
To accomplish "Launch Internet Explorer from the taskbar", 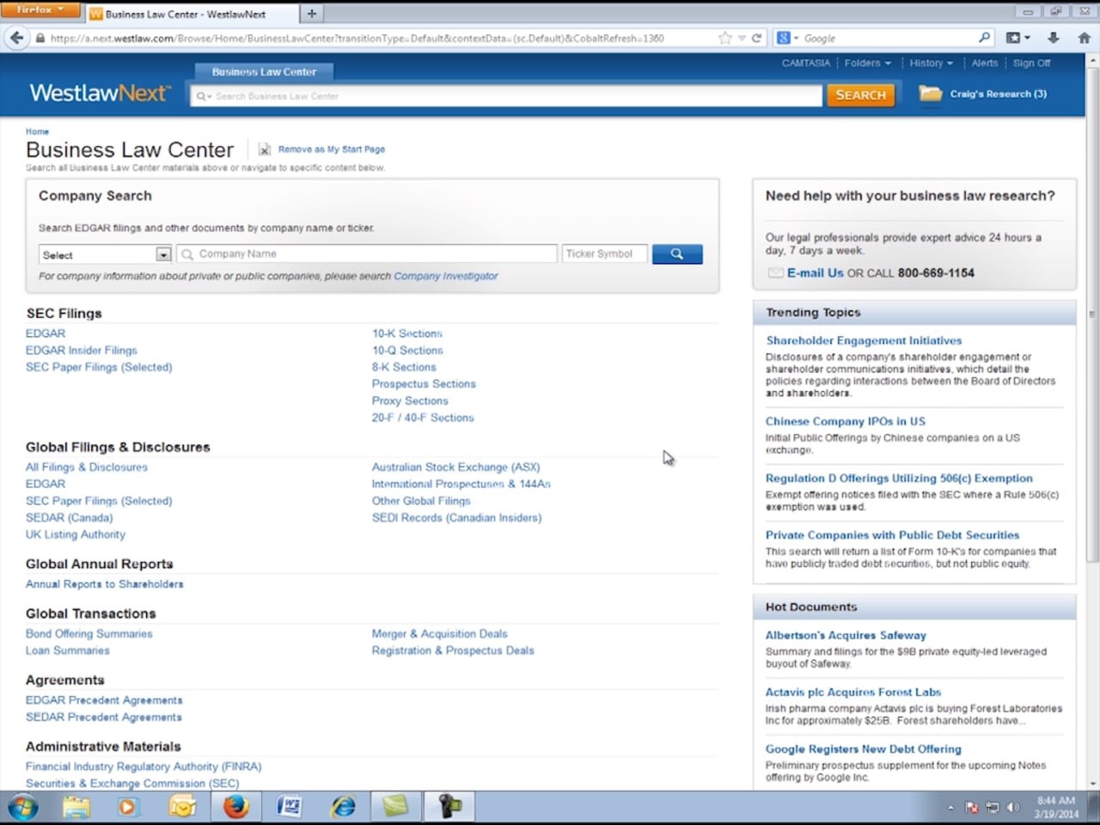I will click(344, 806).
